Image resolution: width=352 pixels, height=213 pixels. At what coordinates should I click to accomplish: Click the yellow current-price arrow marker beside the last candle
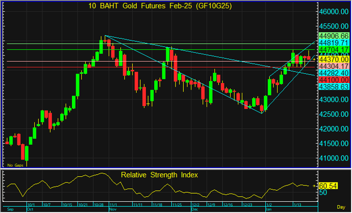coord(314,59)
